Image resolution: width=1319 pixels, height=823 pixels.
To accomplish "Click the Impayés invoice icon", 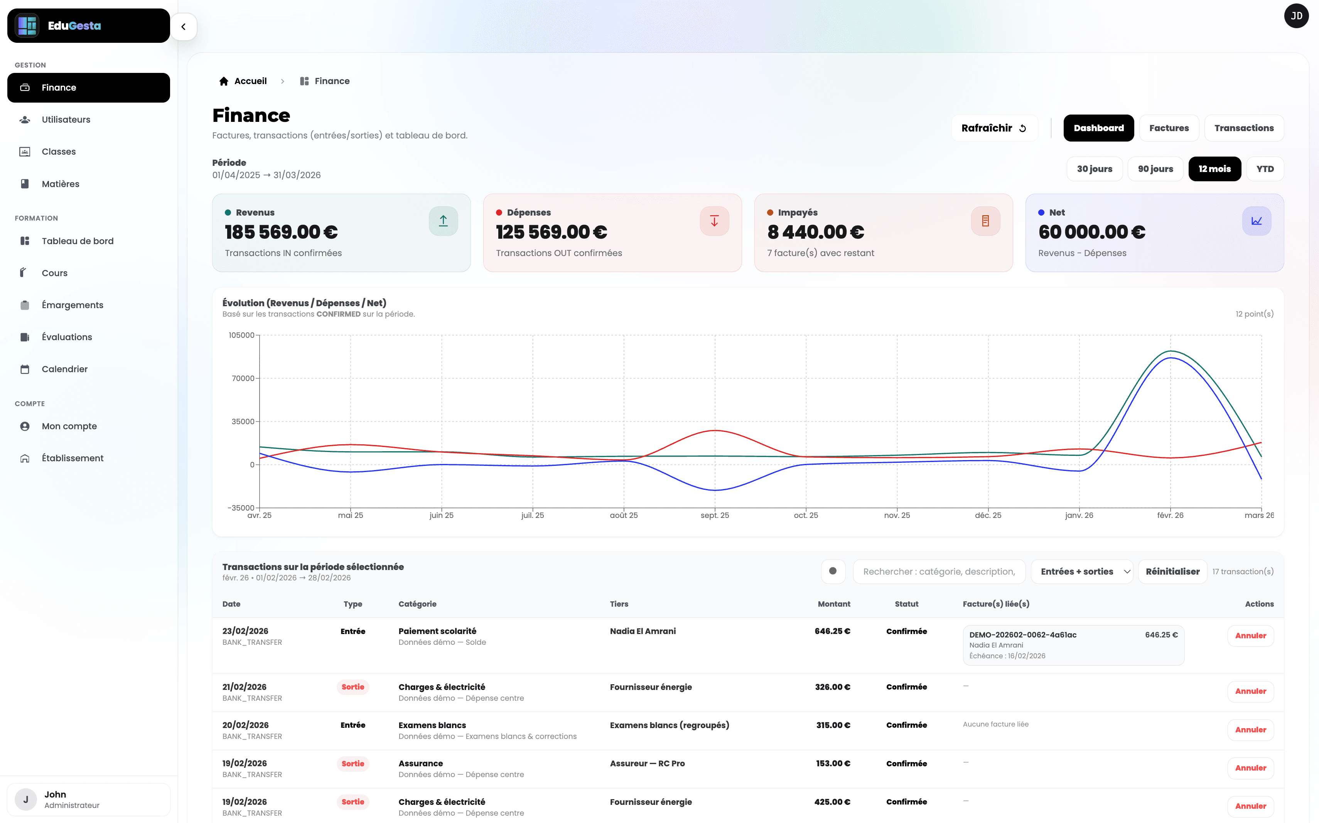I will pyautogui.click(x=985, y=221).
